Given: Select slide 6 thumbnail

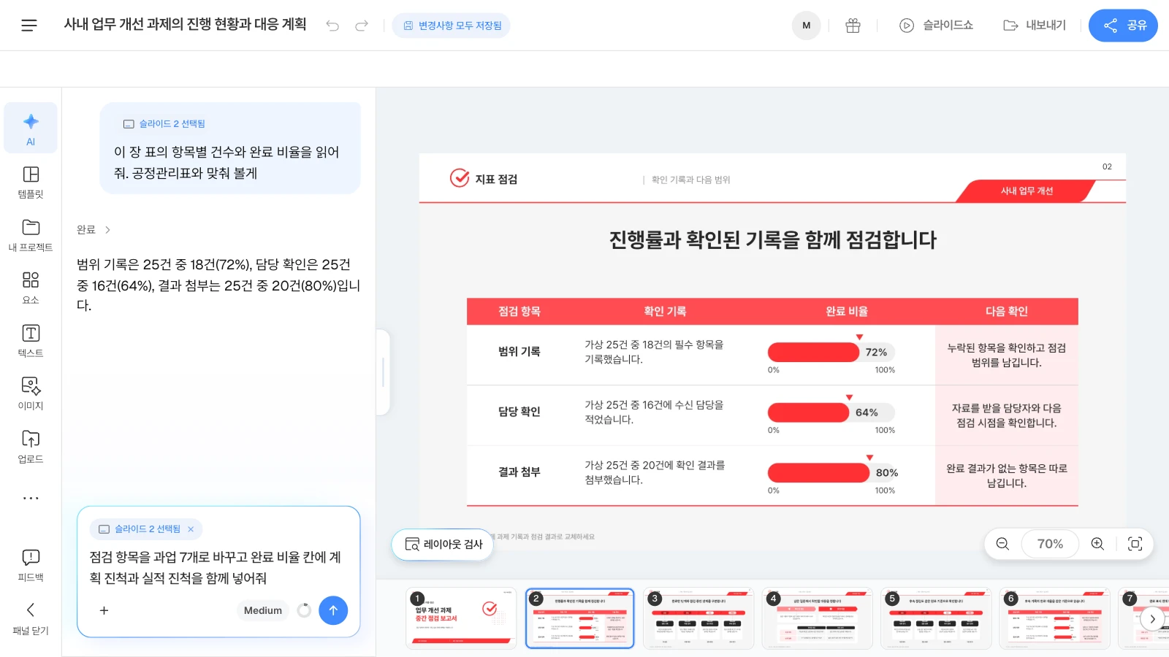Looking at the screenshot, I should pos(1055,618).
